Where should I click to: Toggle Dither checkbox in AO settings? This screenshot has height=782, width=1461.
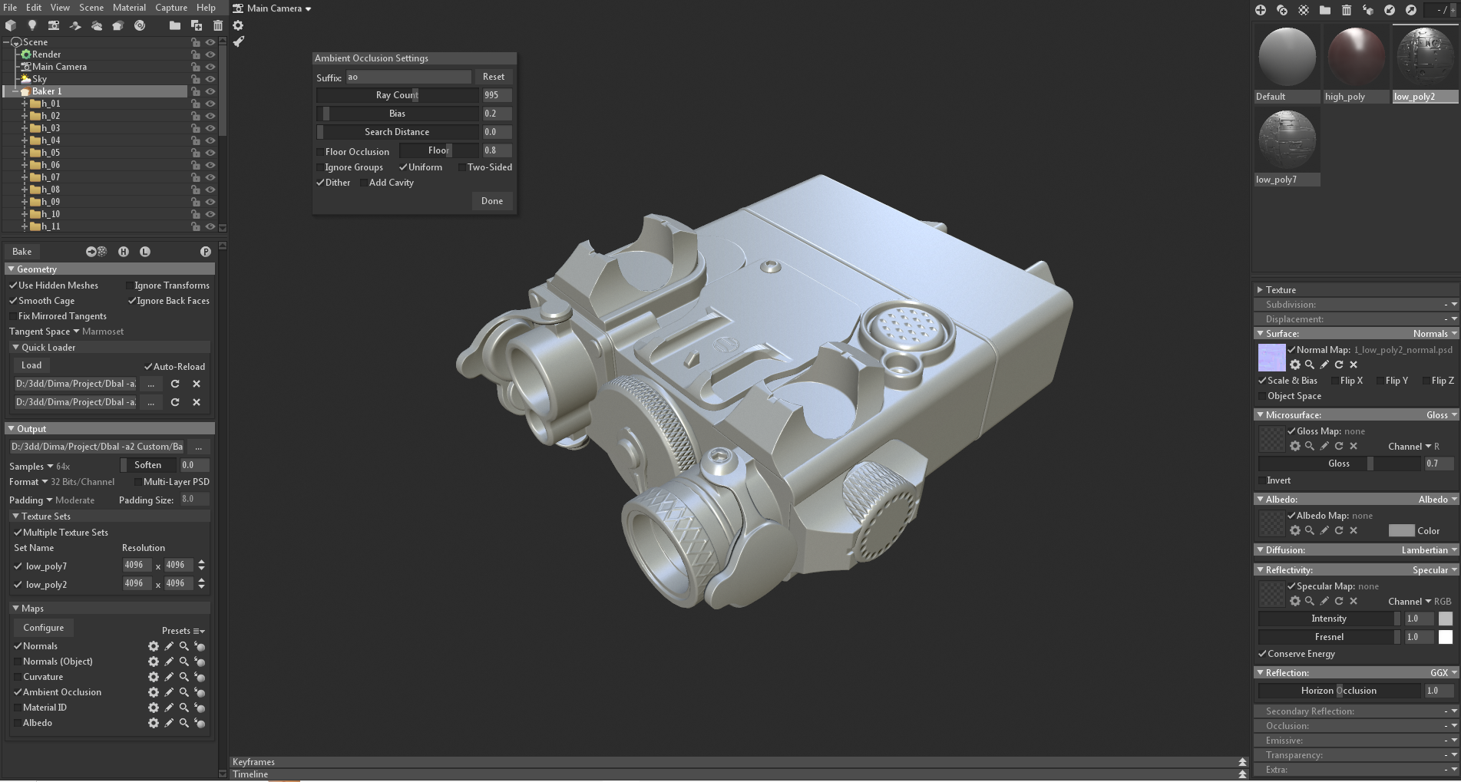tap(320, 183)
